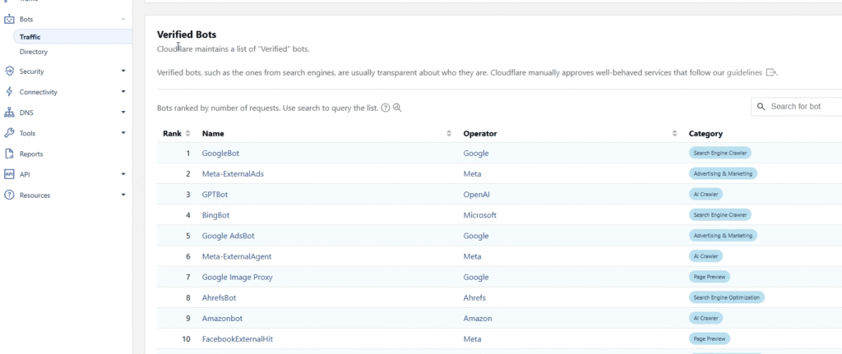The width and height of the screenshot is (842, 354).
Task: Click the Verified Bots heading
Action: (x=187, y=34)
